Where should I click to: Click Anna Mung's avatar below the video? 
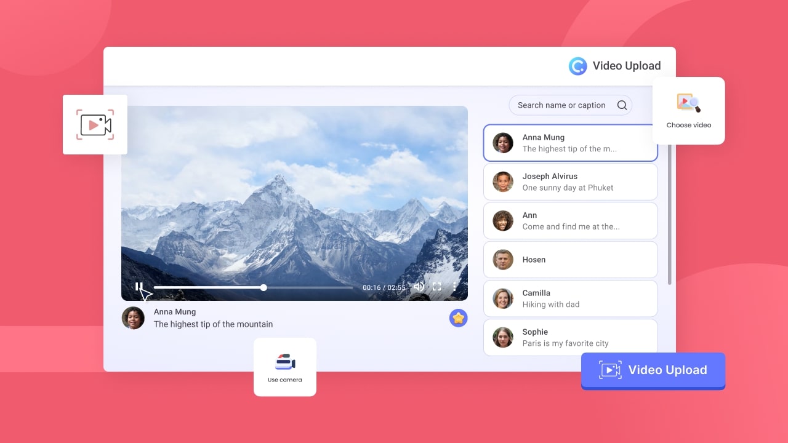click(133, 318)
